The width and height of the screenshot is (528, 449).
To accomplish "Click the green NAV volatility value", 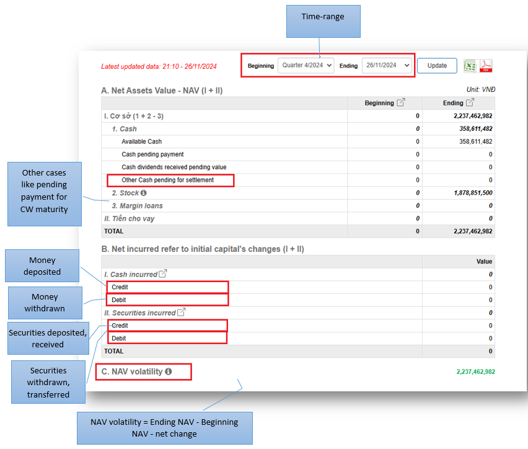I will pos(475,372).
